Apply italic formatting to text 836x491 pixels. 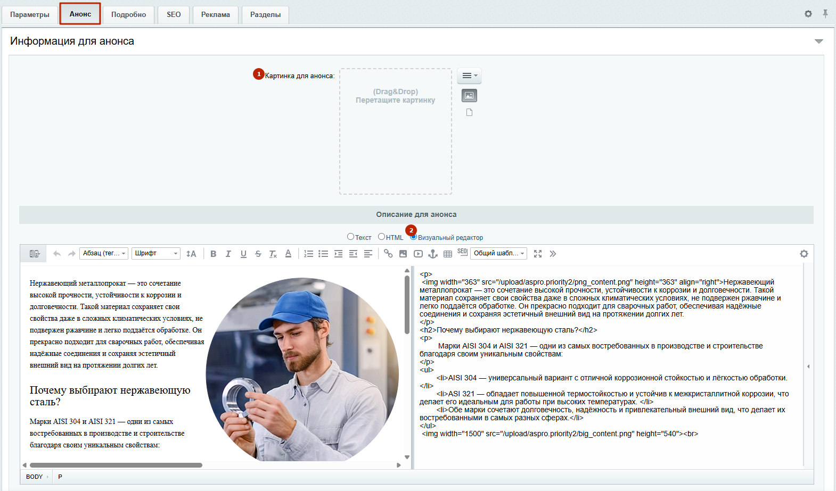coord(228,254)
